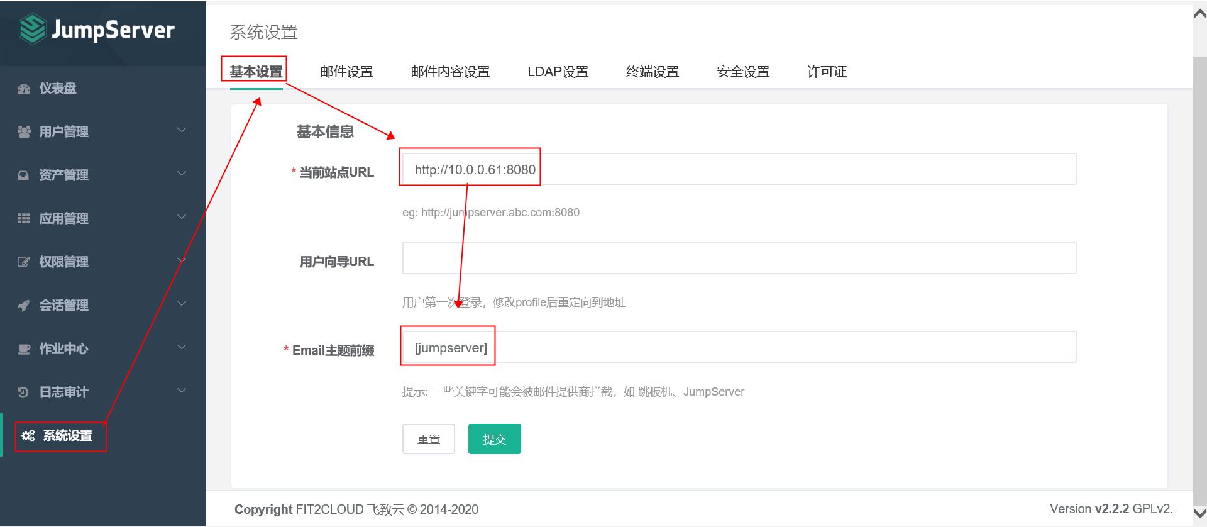Expand the 日志审计 submenu chevron

[182, 391]
